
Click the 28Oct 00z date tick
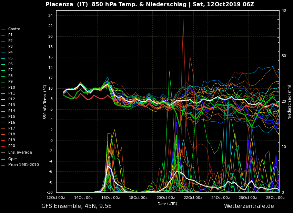tap(275, 198)
